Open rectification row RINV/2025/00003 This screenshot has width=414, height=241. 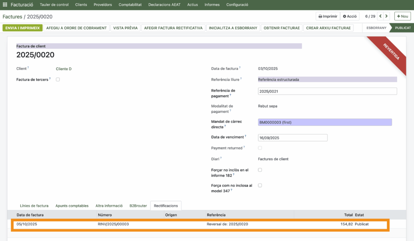[113, 224]
